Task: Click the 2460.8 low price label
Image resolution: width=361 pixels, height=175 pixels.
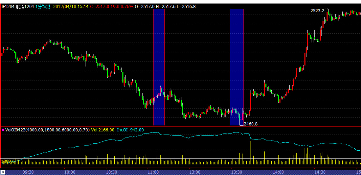Action: point(251,124)
